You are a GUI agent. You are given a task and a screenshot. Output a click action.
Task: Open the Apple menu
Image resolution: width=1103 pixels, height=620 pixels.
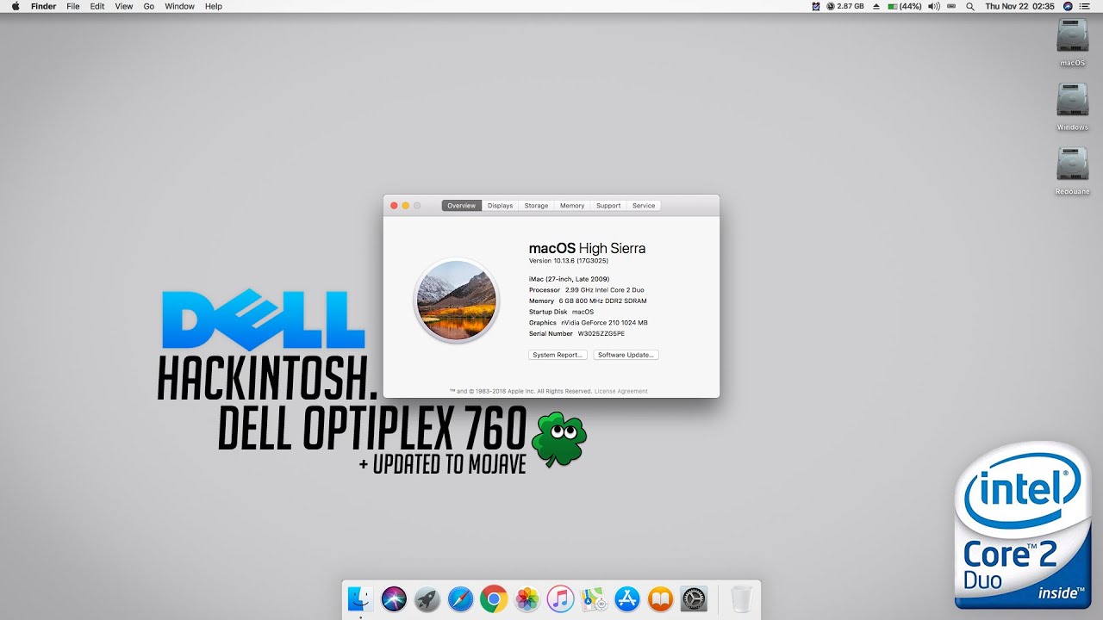[x=15, y=6]
